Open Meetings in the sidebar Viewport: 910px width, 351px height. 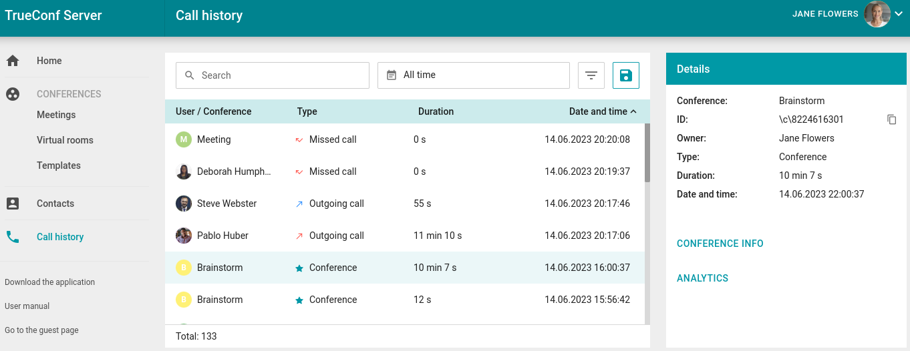point(56,115)
